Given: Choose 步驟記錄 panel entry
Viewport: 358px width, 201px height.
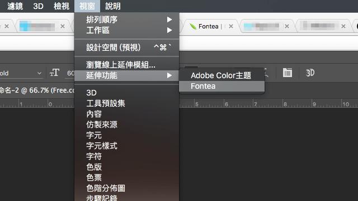Looking at the screenshot, I should [x=127, y=197].
